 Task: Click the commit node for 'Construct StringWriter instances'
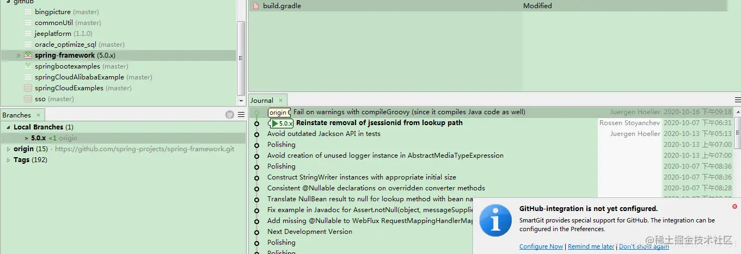point(257,178)
